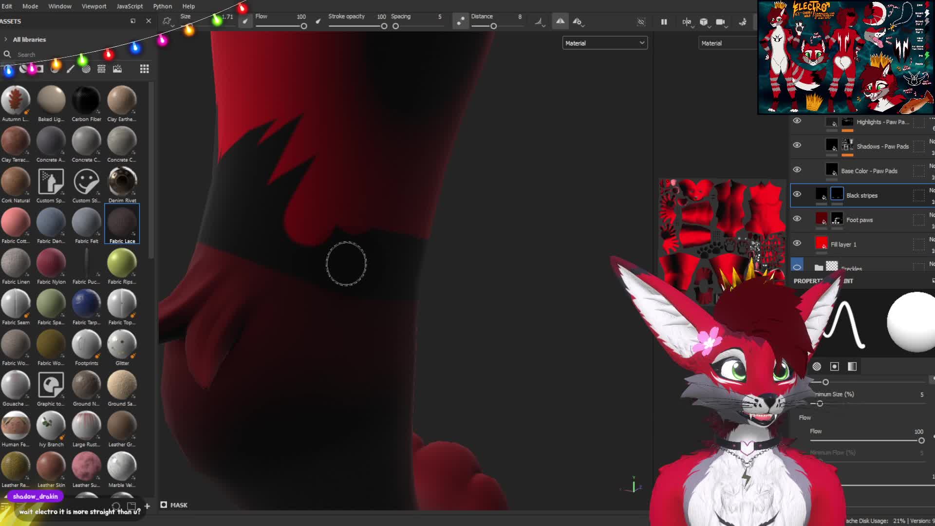Click the polygon selection tool icon
Screen dimensions: 935x526
pyautogui.click(x=167, y=21)
